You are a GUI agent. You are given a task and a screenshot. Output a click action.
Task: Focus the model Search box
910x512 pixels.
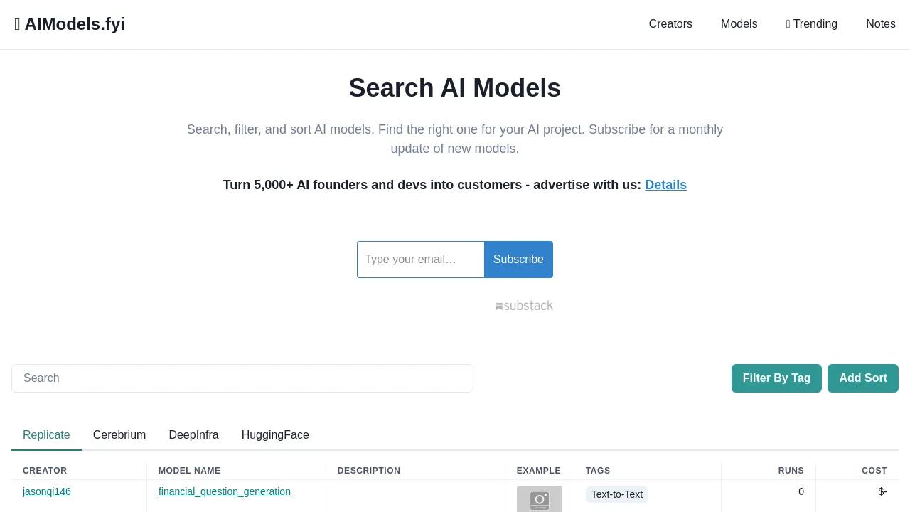pos(242,378)
